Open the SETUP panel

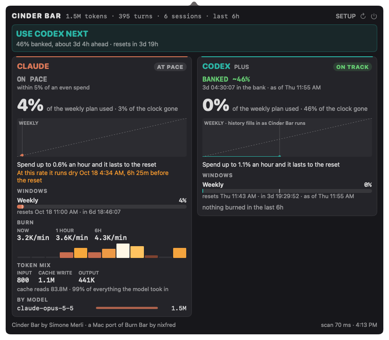pyautogui.click(x=345, y=16)
